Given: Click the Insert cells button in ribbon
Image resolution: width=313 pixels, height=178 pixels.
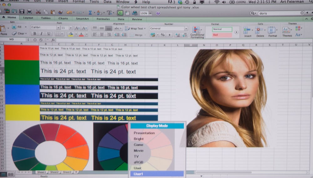Looking at the screenshot, I should [248, 32].
